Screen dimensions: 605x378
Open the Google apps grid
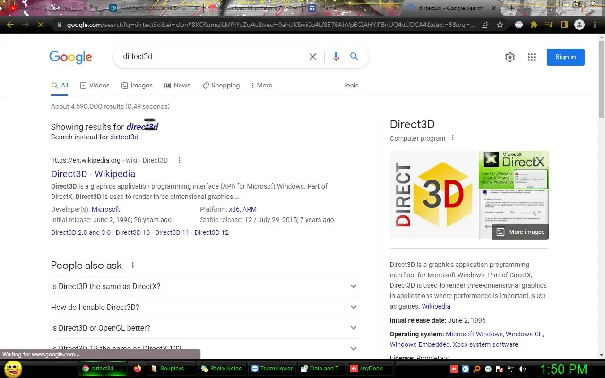point(532,57)
